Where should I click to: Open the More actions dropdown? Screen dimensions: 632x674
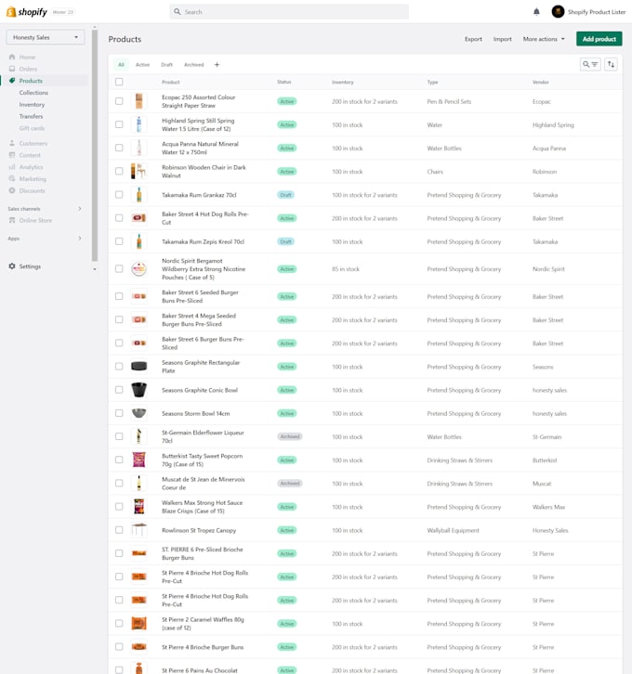pyautogui.click(x=544, y=39)
